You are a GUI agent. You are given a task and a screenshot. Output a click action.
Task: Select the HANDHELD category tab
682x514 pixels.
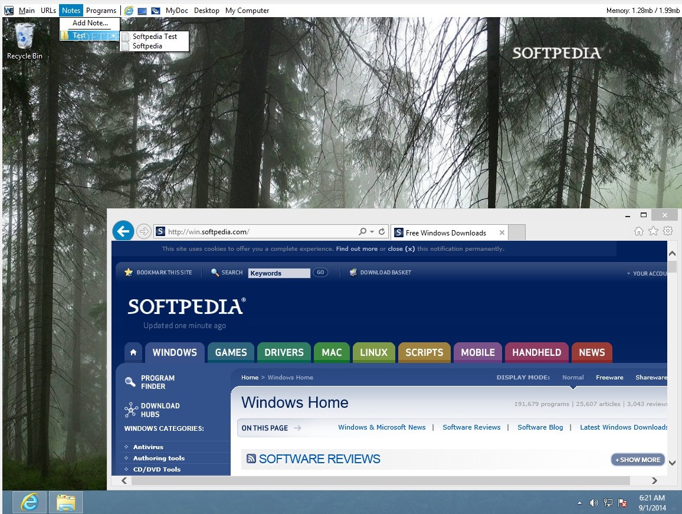[x=537, y=352]
